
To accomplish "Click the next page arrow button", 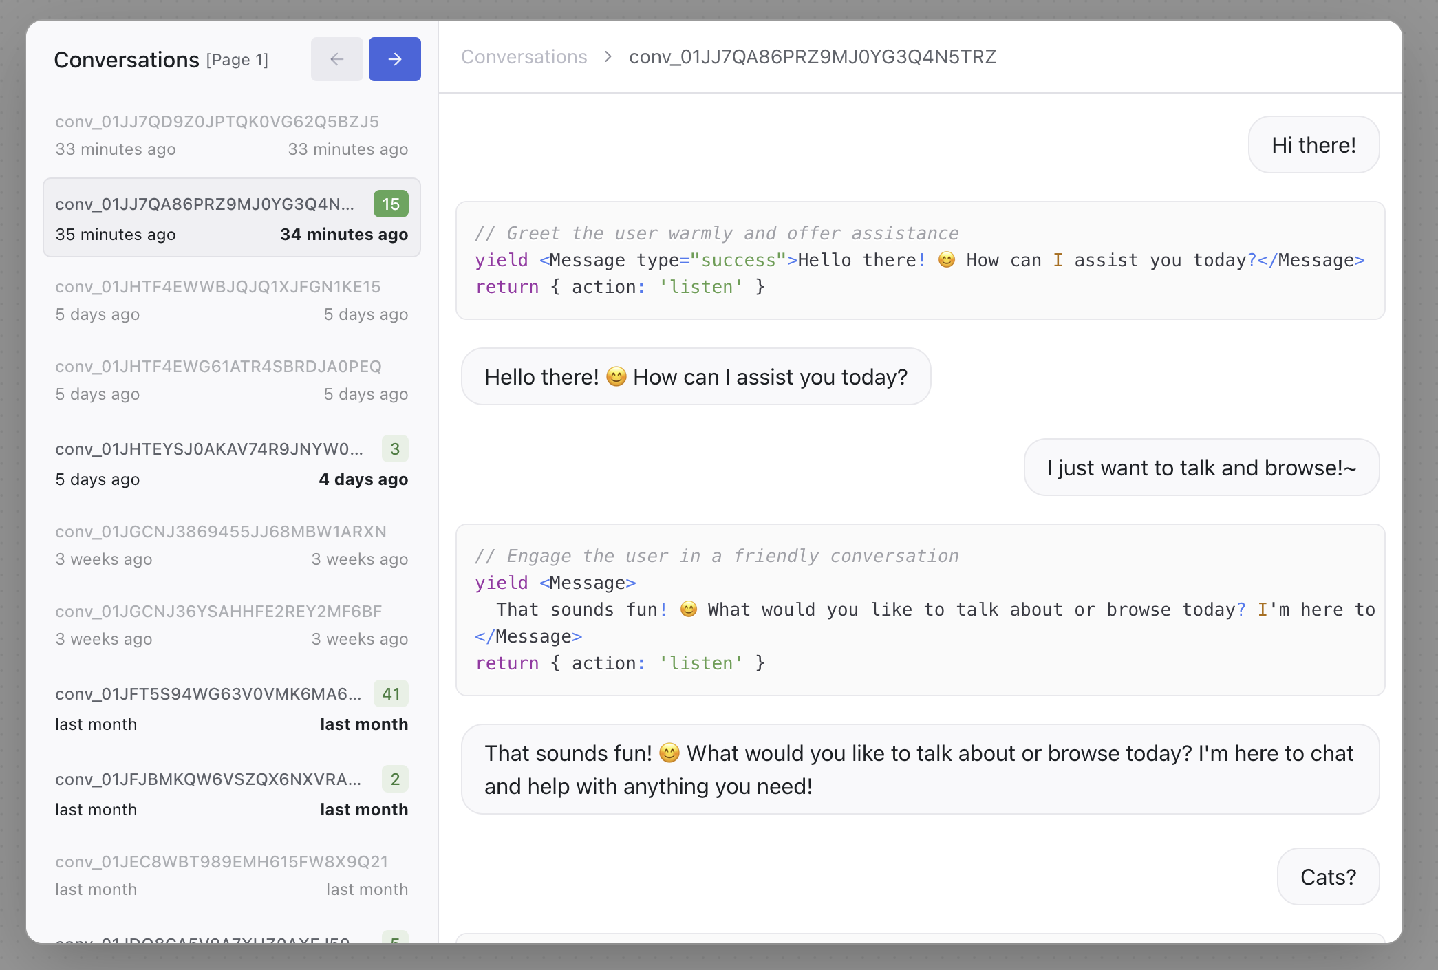I will 394,59.
